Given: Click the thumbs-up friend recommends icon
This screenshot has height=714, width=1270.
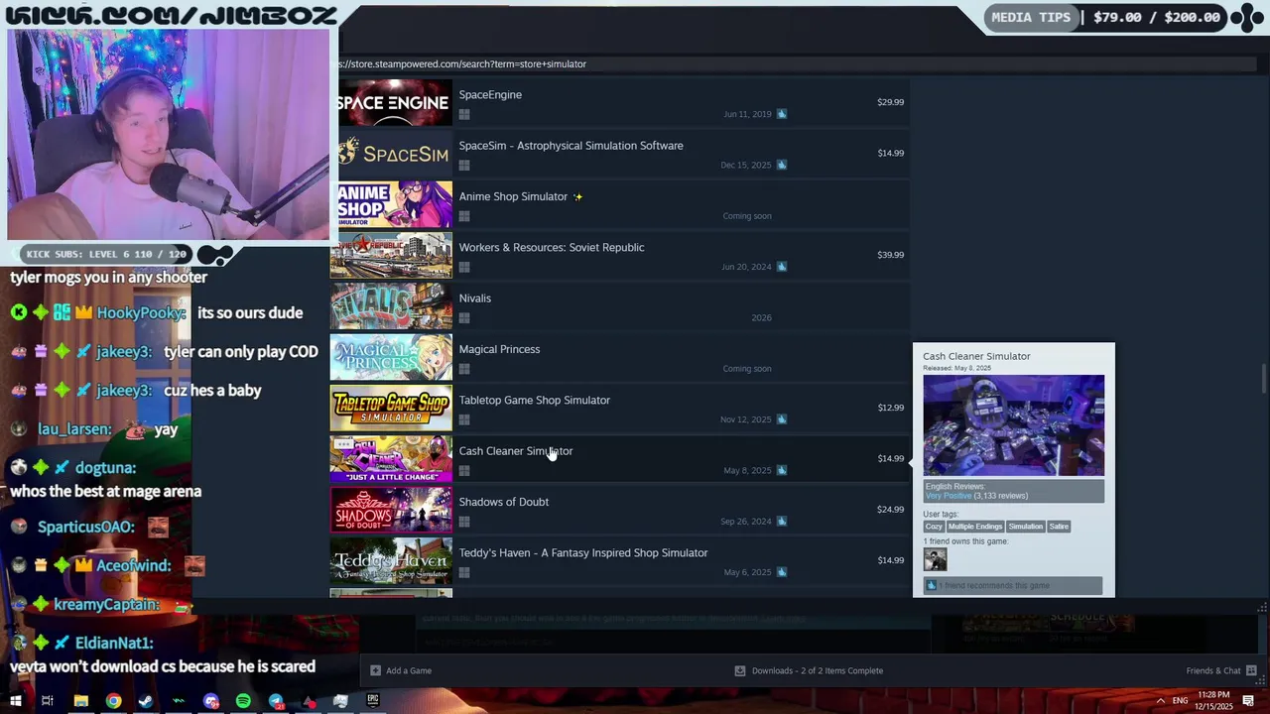Looking at the screenshot, I should pos(931,586).
